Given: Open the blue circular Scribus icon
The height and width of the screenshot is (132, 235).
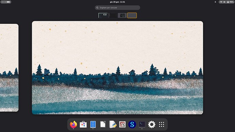Looking at the screenshot, I should pos(132,125).
